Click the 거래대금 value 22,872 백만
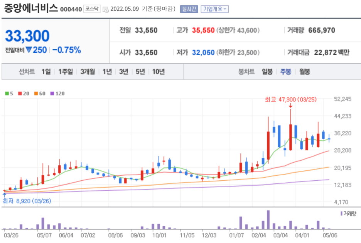This screenshot has width=361, height=243. 332,53
